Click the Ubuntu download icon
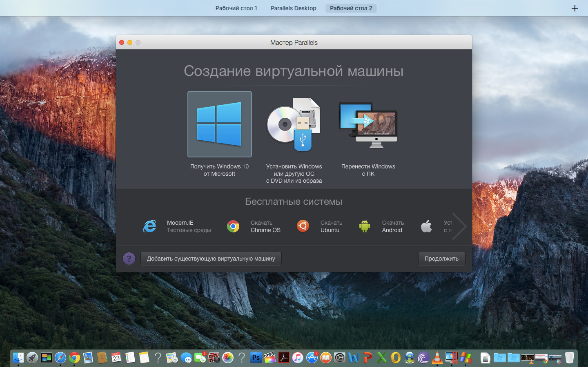The image size is (588, 367). pyautogui.click(x=303, y=226)
